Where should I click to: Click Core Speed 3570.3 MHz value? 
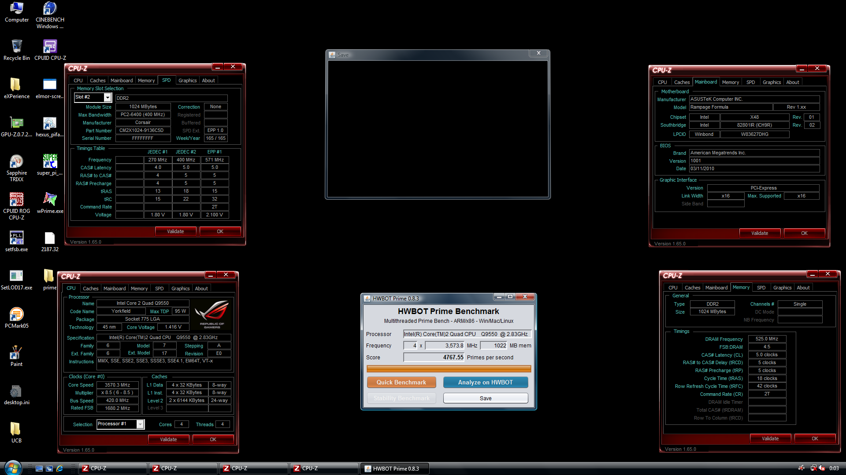(118, 385)
